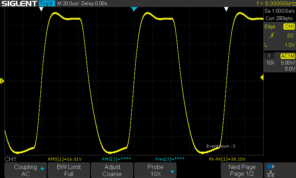
Task: Click the Sa 1.00GSa/s sample rate
Action: tap(280, 11)
